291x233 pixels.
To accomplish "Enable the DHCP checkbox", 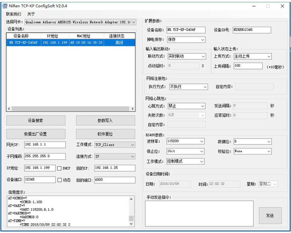I will pos(59,168).
